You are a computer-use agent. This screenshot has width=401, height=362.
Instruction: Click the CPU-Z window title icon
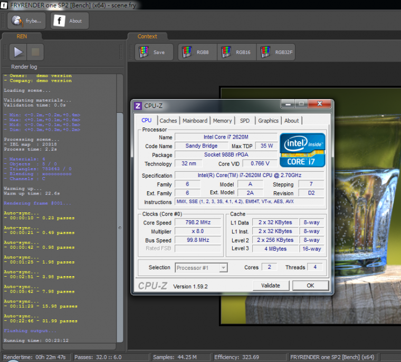click(138, 105)
